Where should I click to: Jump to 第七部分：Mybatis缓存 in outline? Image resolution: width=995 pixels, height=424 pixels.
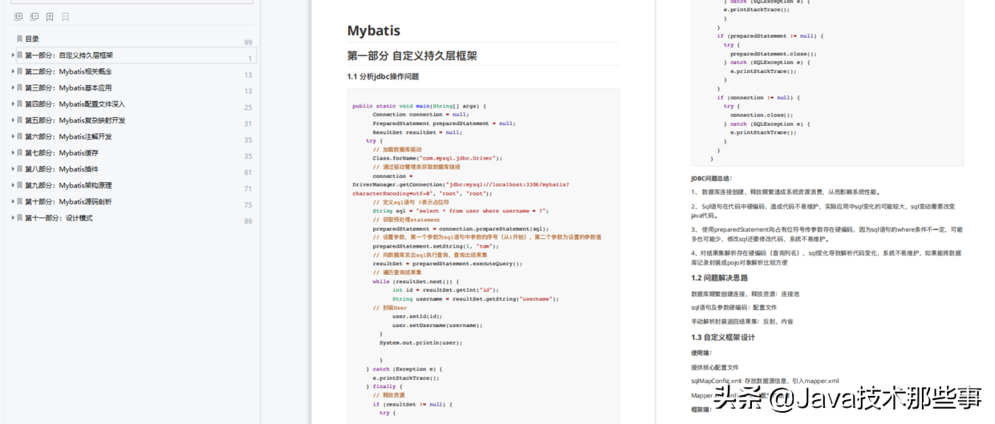click(x=62, y=152)
